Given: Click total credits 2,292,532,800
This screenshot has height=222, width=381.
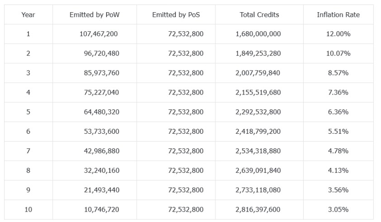Looking at the screenshot, I should click(x=258, y=112).
